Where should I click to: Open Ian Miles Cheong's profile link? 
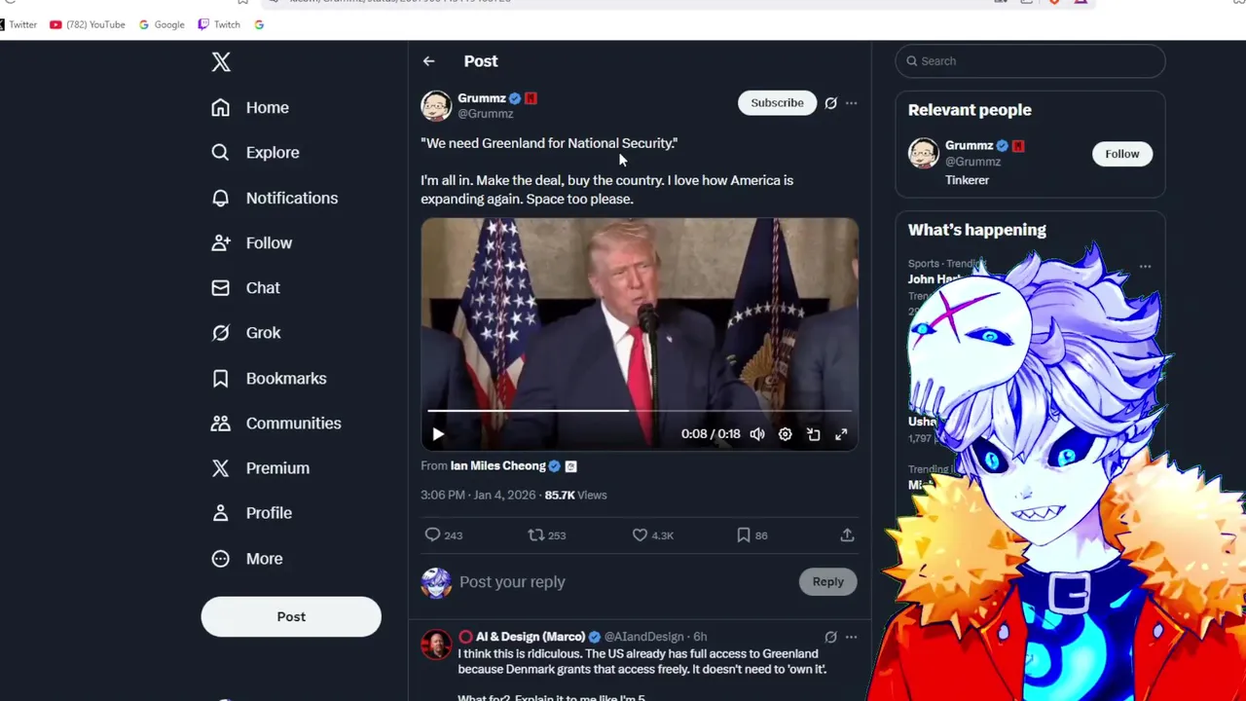pyautogui.click(x=497, y=465)
